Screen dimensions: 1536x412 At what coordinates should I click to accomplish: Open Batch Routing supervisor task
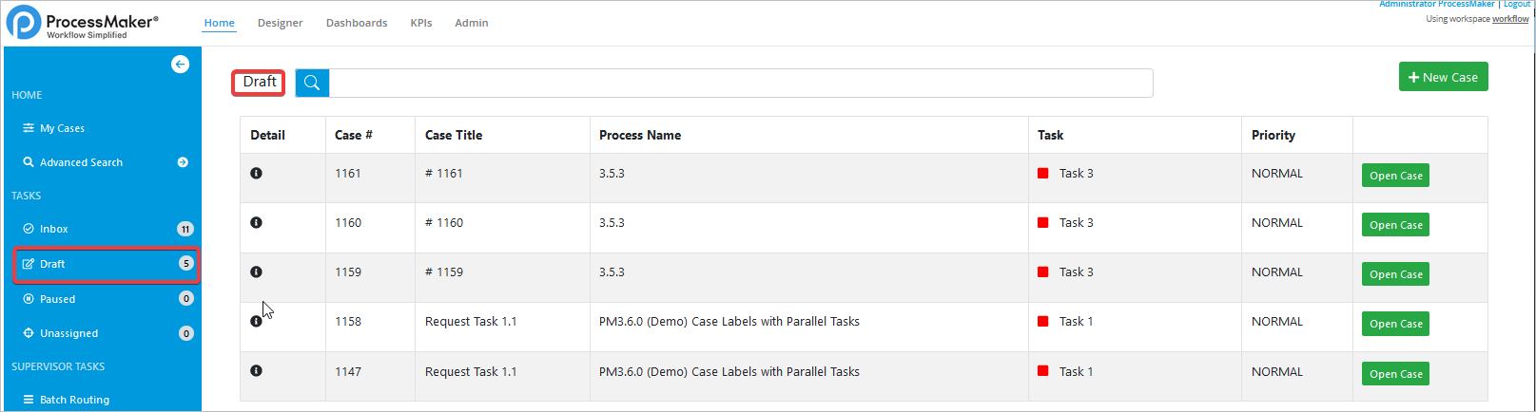click(74, 400)
